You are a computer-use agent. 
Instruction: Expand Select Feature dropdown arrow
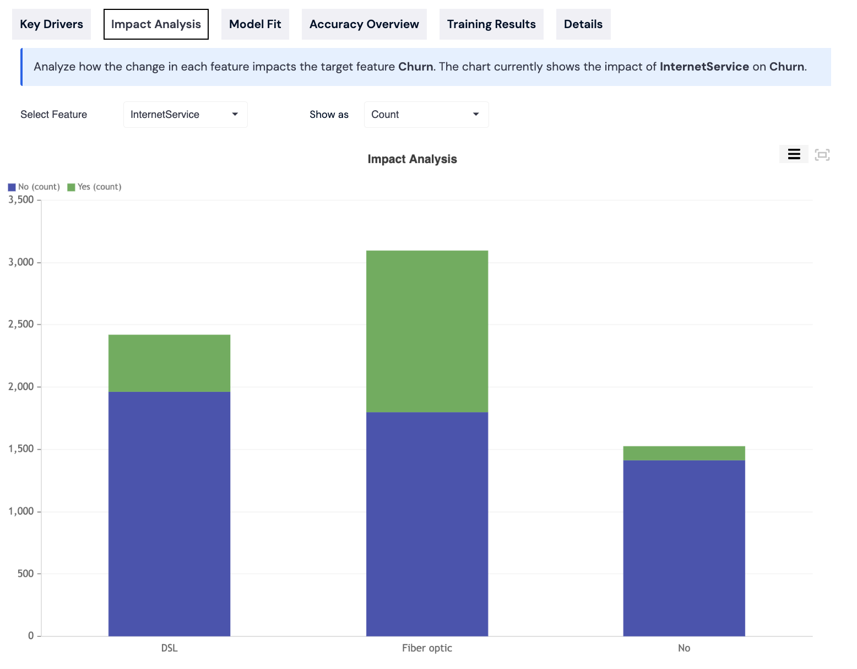click(x=235, y=115)
